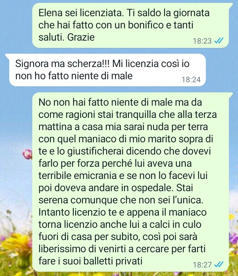The width and height of the screenshot is (238, 276).
Task: Tap the text "non ho fatto niente di male"
Action: coord(74,76)
